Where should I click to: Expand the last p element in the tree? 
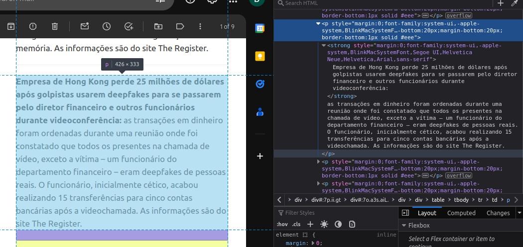[x=318, y=183]
